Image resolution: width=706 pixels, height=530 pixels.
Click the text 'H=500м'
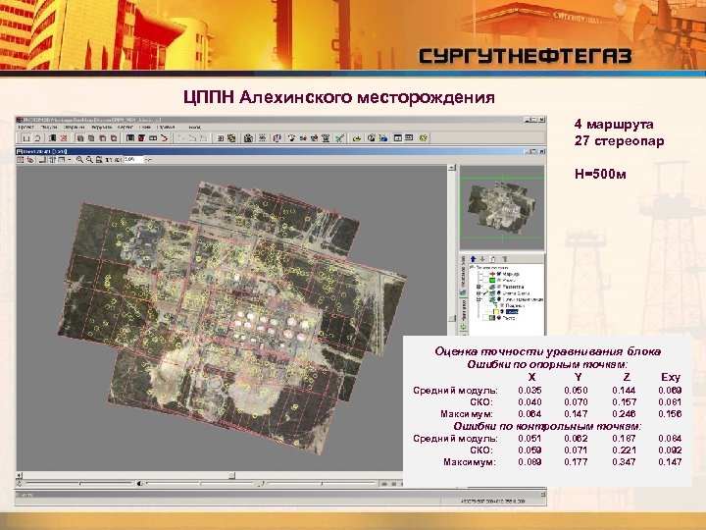(x=600, y=174)
